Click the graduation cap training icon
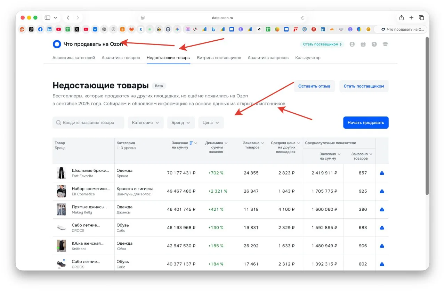The height and width of the screenshot is (291, 445). tap(385, 45)
